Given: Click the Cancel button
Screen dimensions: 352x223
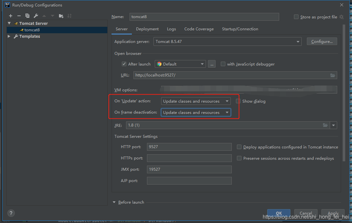Looking at the screenshot, I should click(x=306, y=213).
